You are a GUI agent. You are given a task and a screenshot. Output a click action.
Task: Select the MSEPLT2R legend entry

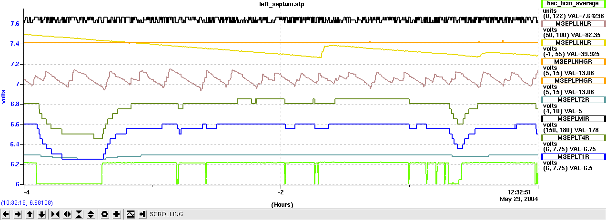pyautogui.click(x=574, y=100)
